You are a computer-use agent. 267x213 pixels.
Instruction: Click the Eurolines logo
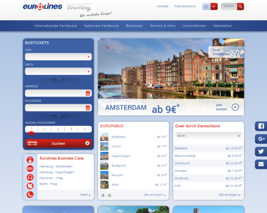point(42,6)
